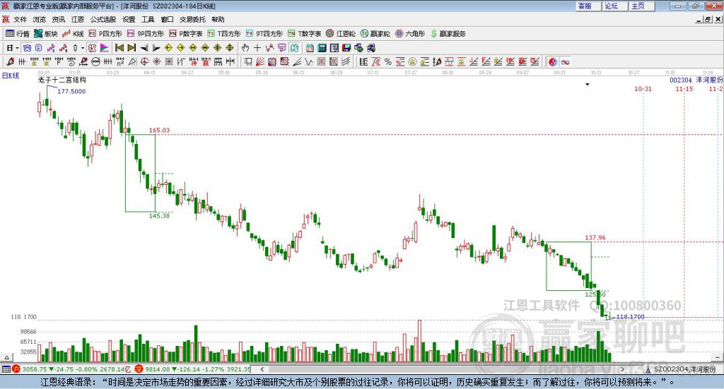Open the 行情 market quotes view
The image size is (724, 389).
[17, 34]
